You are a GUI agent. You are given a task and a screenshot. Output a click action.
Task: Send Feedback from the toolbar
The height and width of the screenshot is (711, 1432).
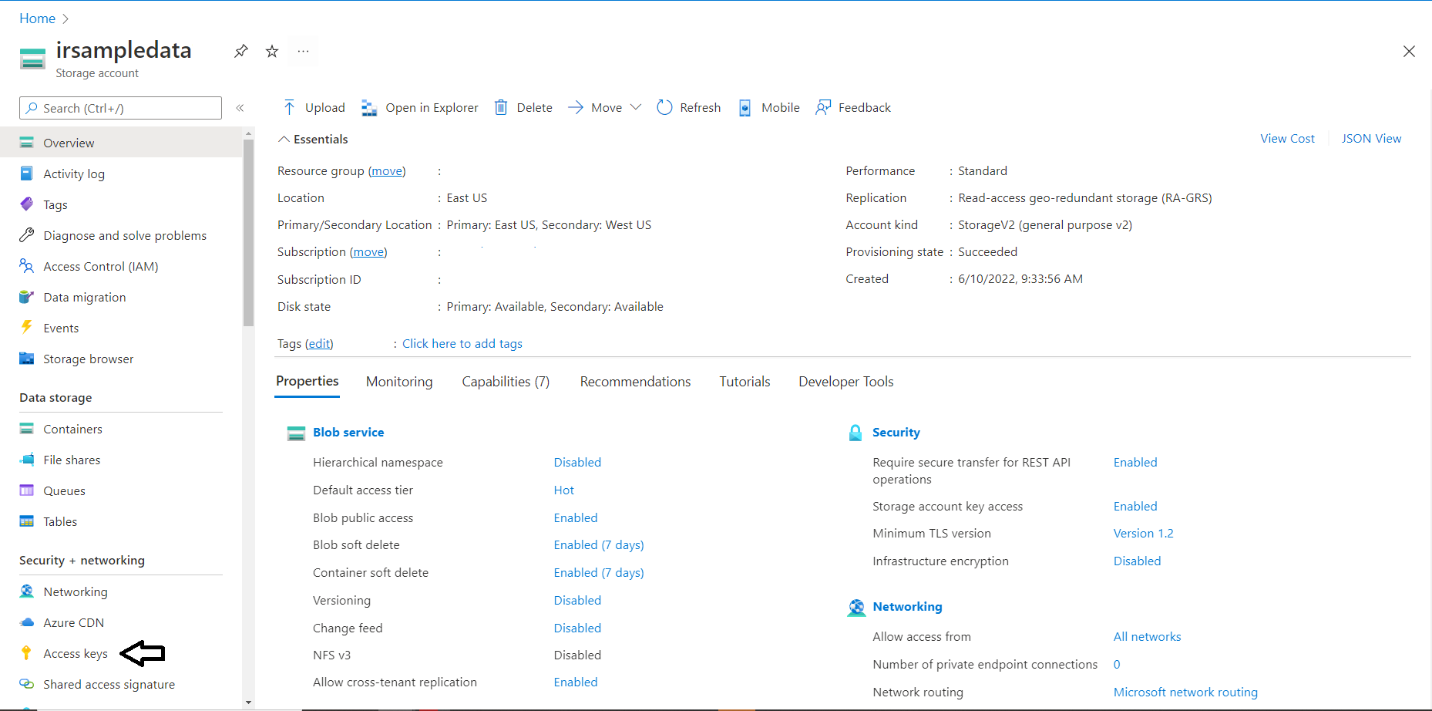point(852,107)
